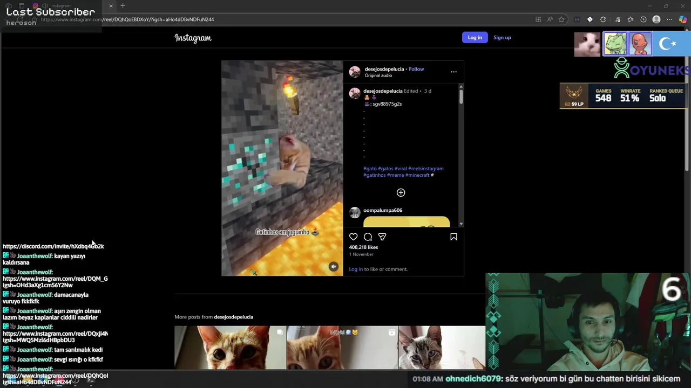691x388 pixels.
Task: Click the Sign up link
Action: (502, 37)
